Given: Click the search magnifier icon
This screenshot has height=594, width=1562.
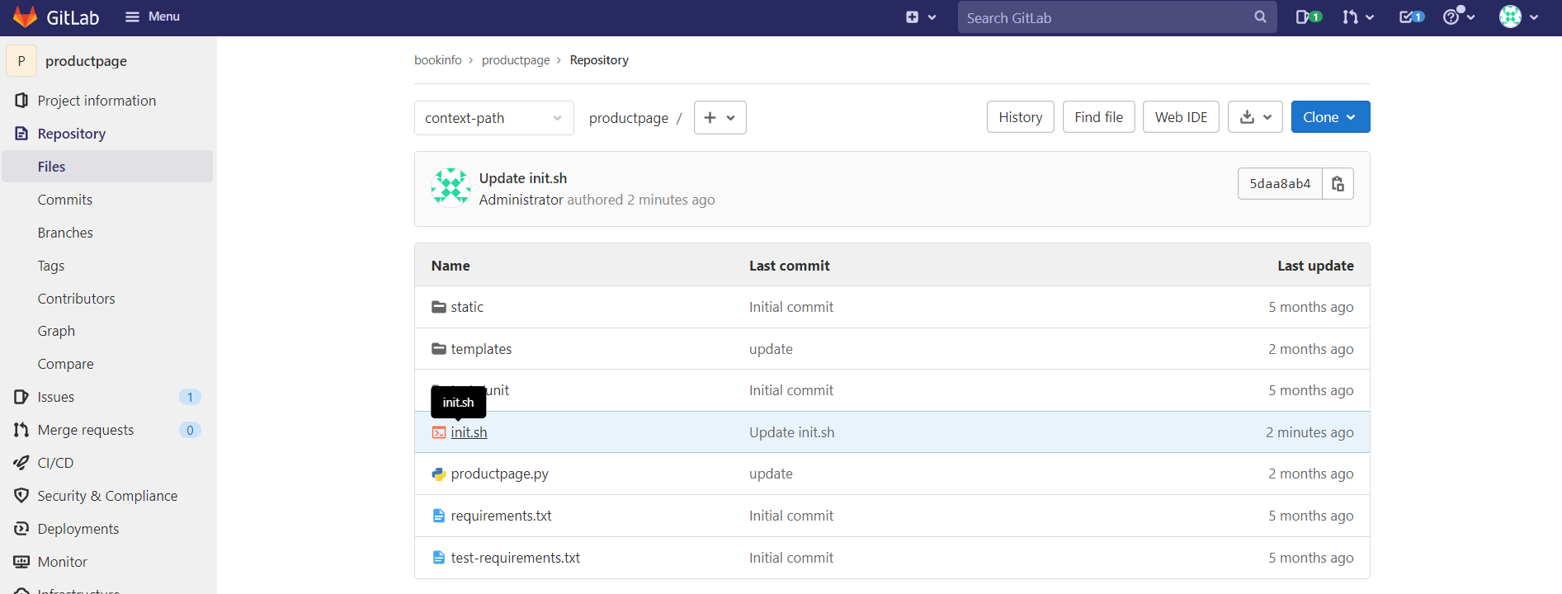Looking at the screenshot, I should (1260, 17).
